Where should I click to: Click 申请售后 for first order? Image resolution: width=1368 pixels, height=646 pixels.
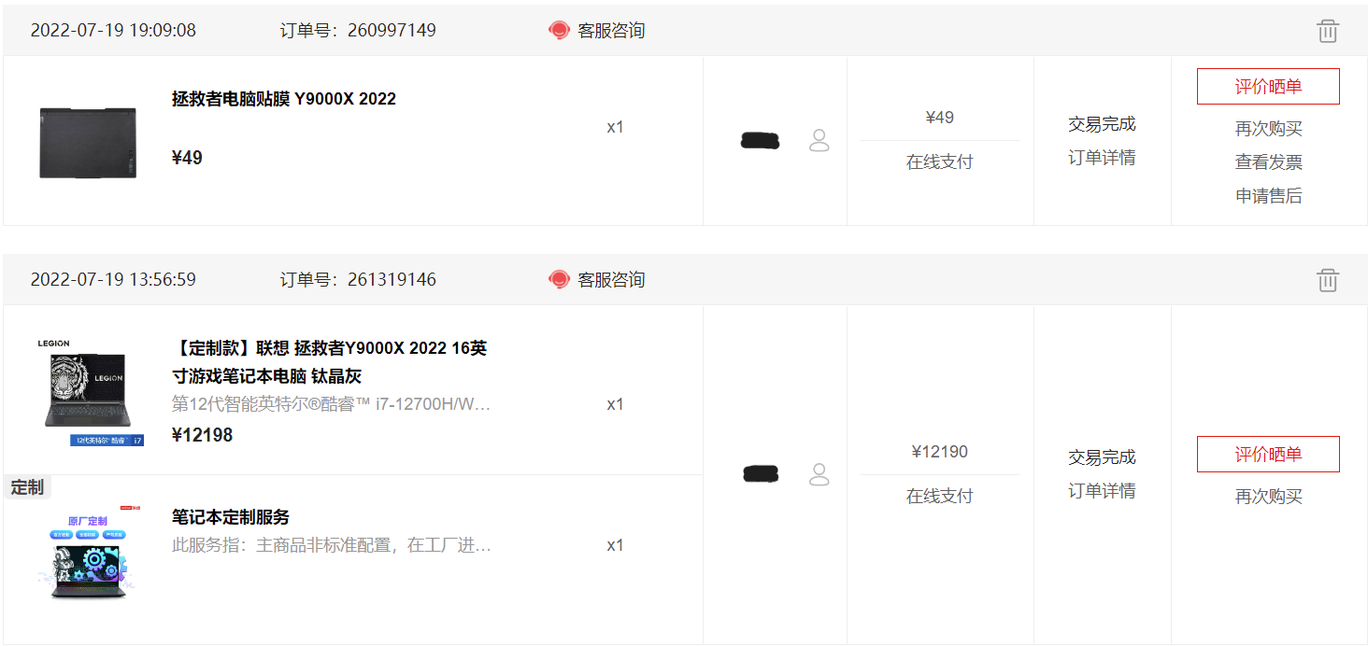[1268, 196]
